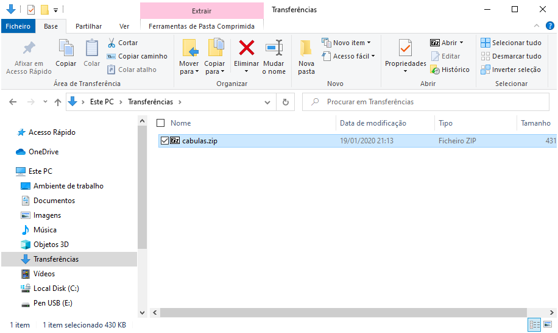Open the Ficheiro menu
The width and height of the screenshot is (558, 333).
click(18, 26)
